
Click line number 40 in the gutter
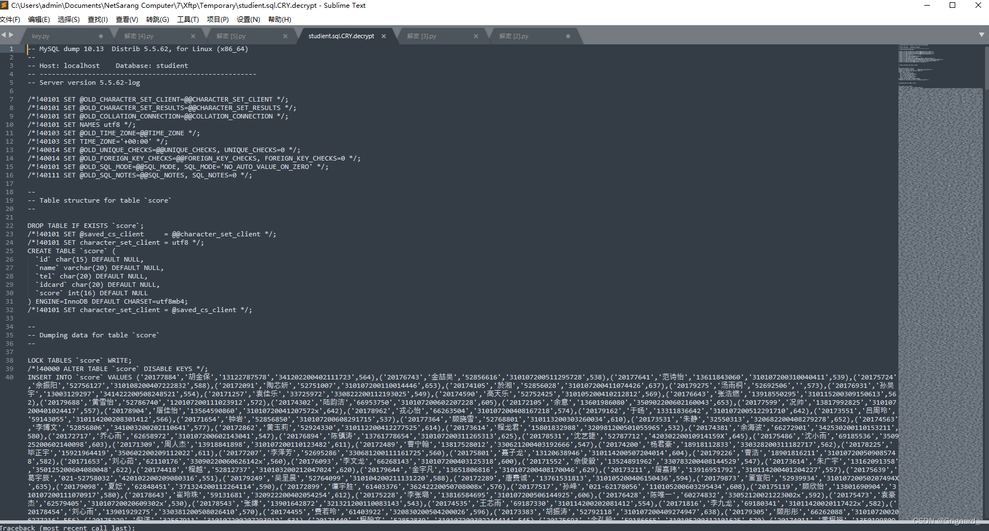tap(10, 377)
